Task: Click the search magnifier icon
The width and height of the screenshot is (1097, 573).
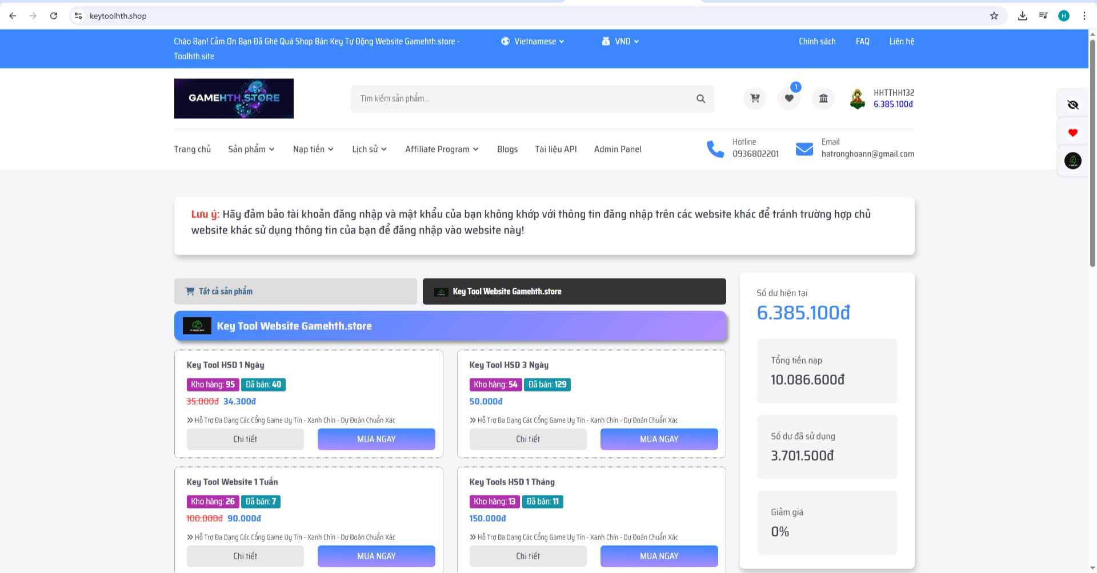Action: tap(700, 99)
